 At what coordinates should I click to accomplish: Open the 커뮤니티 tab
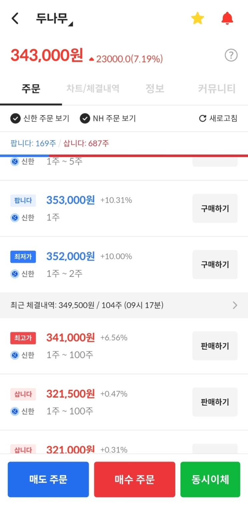click(x=217, y=89)
